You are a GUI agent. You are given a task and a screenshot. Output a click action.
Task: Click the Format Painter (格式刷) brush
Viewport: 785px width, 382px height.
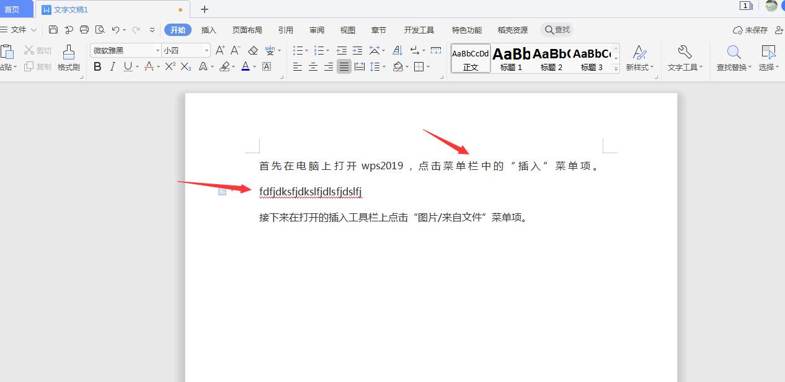point(69,58)
